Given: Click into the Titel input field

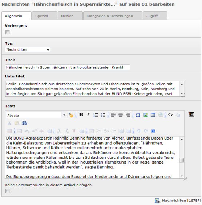Looking at the screenshot, I should tap(68, 67).
